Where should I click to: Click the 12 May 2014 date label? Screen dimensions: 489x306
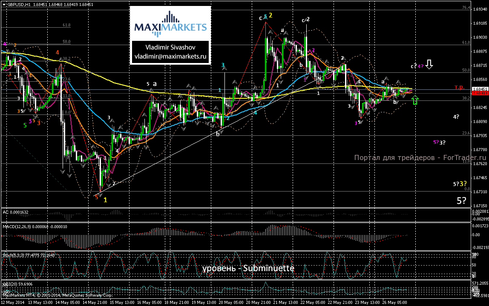pyautogui.click(x=12, y=303)
